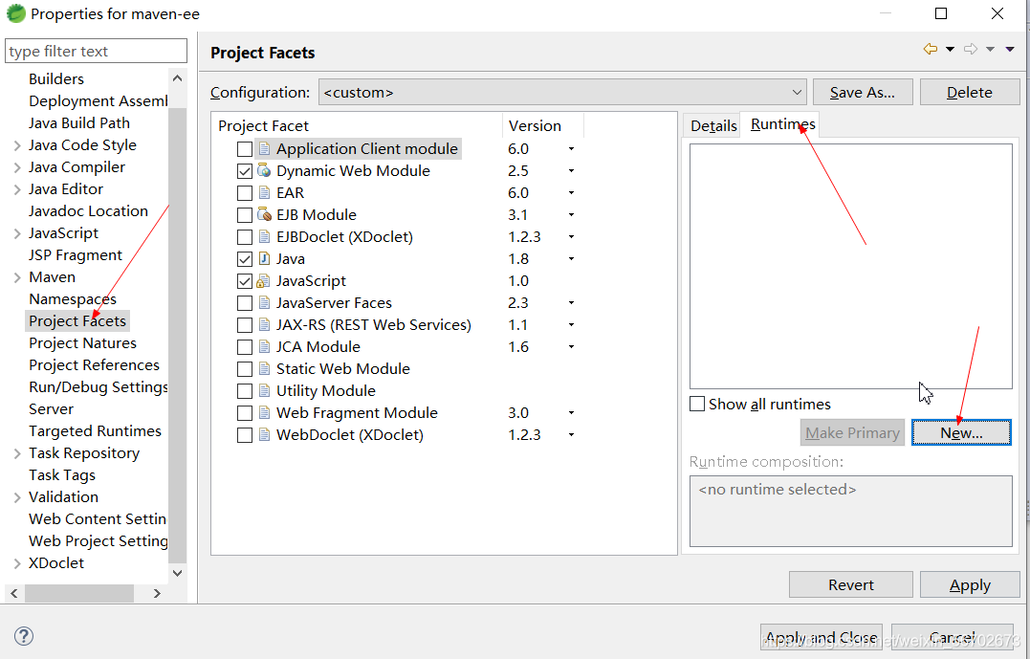Click the help question mark icon
Screen dimensions: 1030x659
pyautogui.click(x=23, y=636)
